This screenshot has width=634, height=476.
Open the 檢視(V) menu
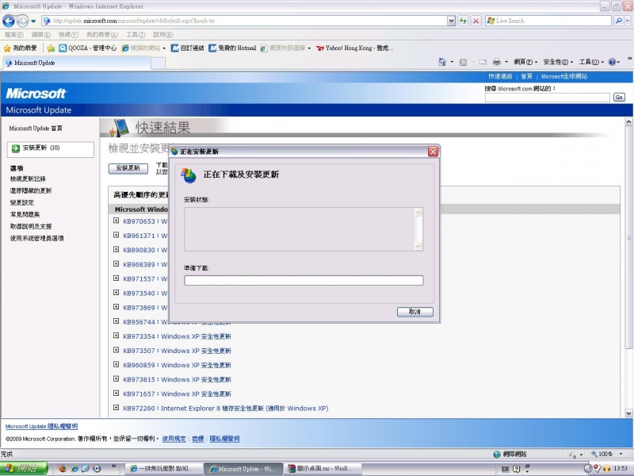[x=68, y=35]
